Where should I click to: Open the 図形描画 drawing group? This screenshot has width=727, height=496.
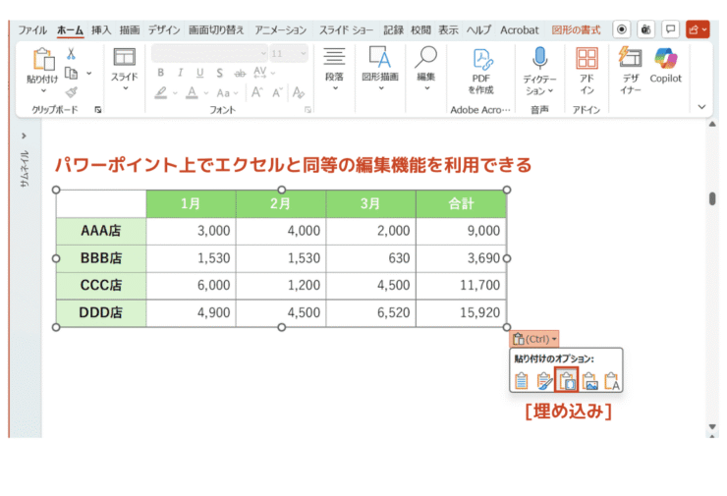[x=380, y=68]
